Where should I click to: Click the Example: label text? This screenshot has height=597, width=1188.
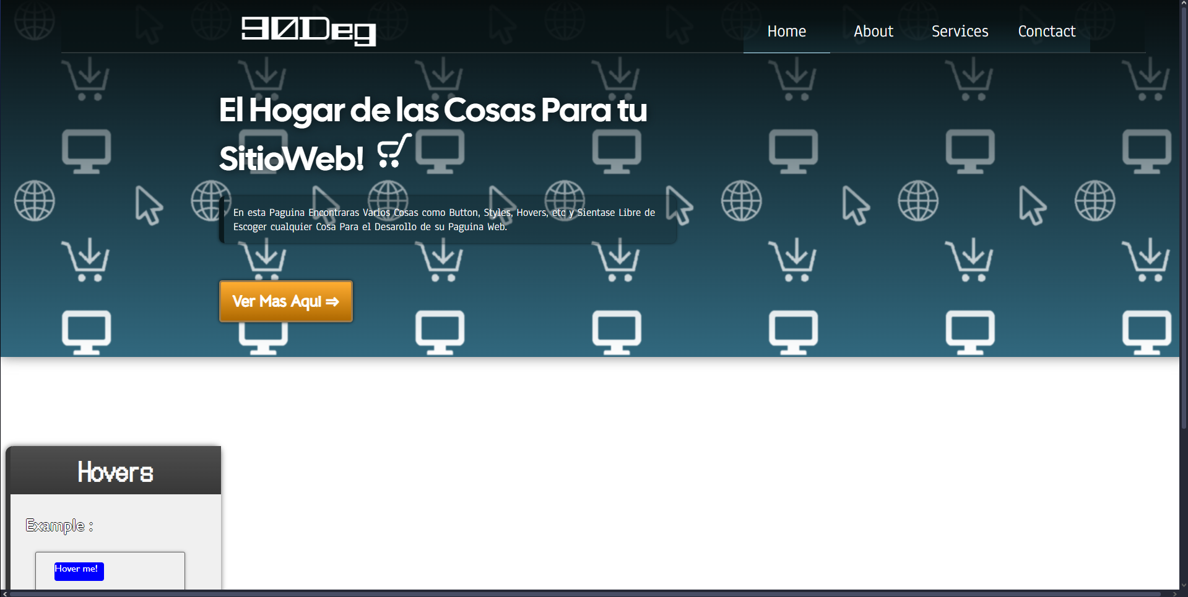(x=59, y=525)
